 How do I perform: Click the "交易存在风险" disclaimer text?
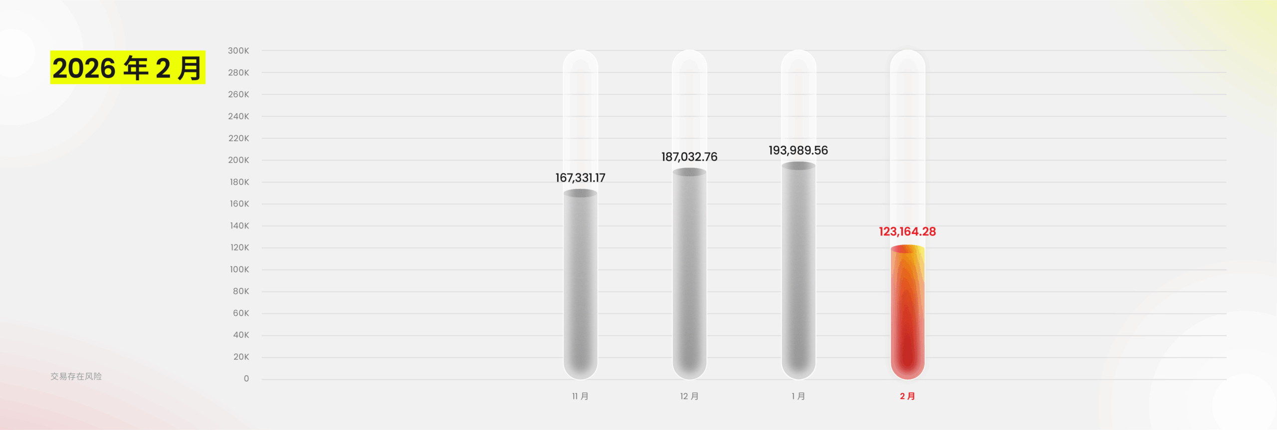click(x=76, y=376)
